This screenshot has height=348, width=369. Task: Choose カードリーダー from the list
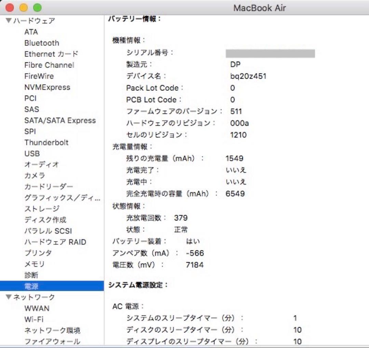49,186
